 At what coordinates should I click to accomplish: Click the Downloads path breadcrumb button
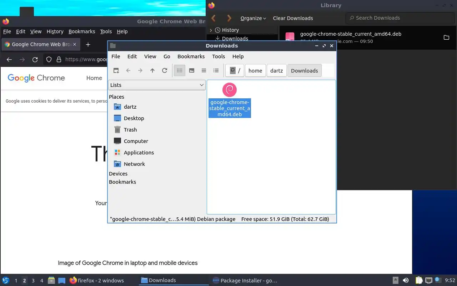pos(305,70)
